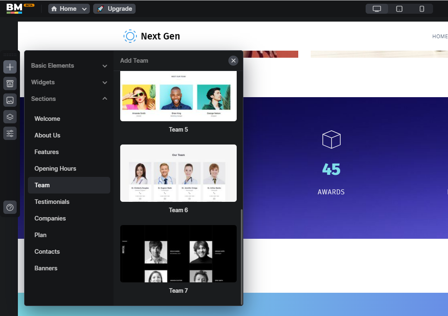
Task: Select the Testimonials section category
Action: click(69, 202)
